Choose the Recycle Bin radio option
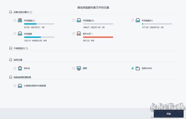The width and height of the screenshot is (186, 119). (15, 68)
